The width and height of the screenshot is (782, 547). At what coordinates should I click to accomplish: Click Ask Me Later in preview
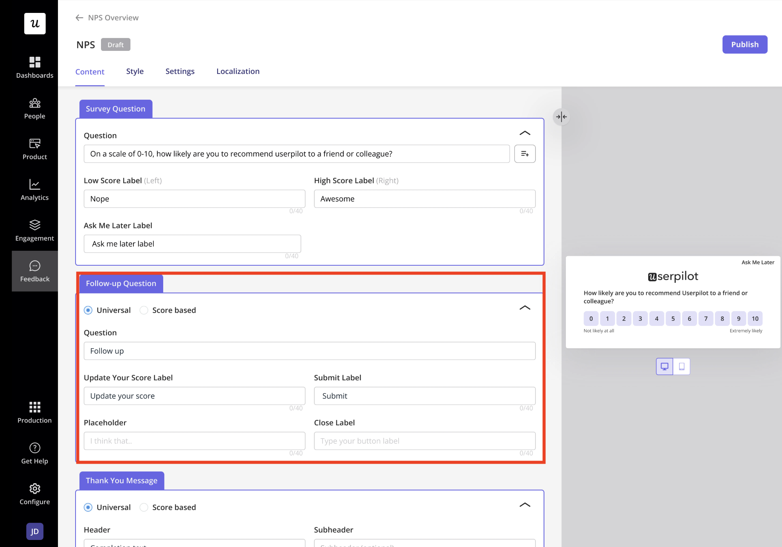click(x=758, y=263)
